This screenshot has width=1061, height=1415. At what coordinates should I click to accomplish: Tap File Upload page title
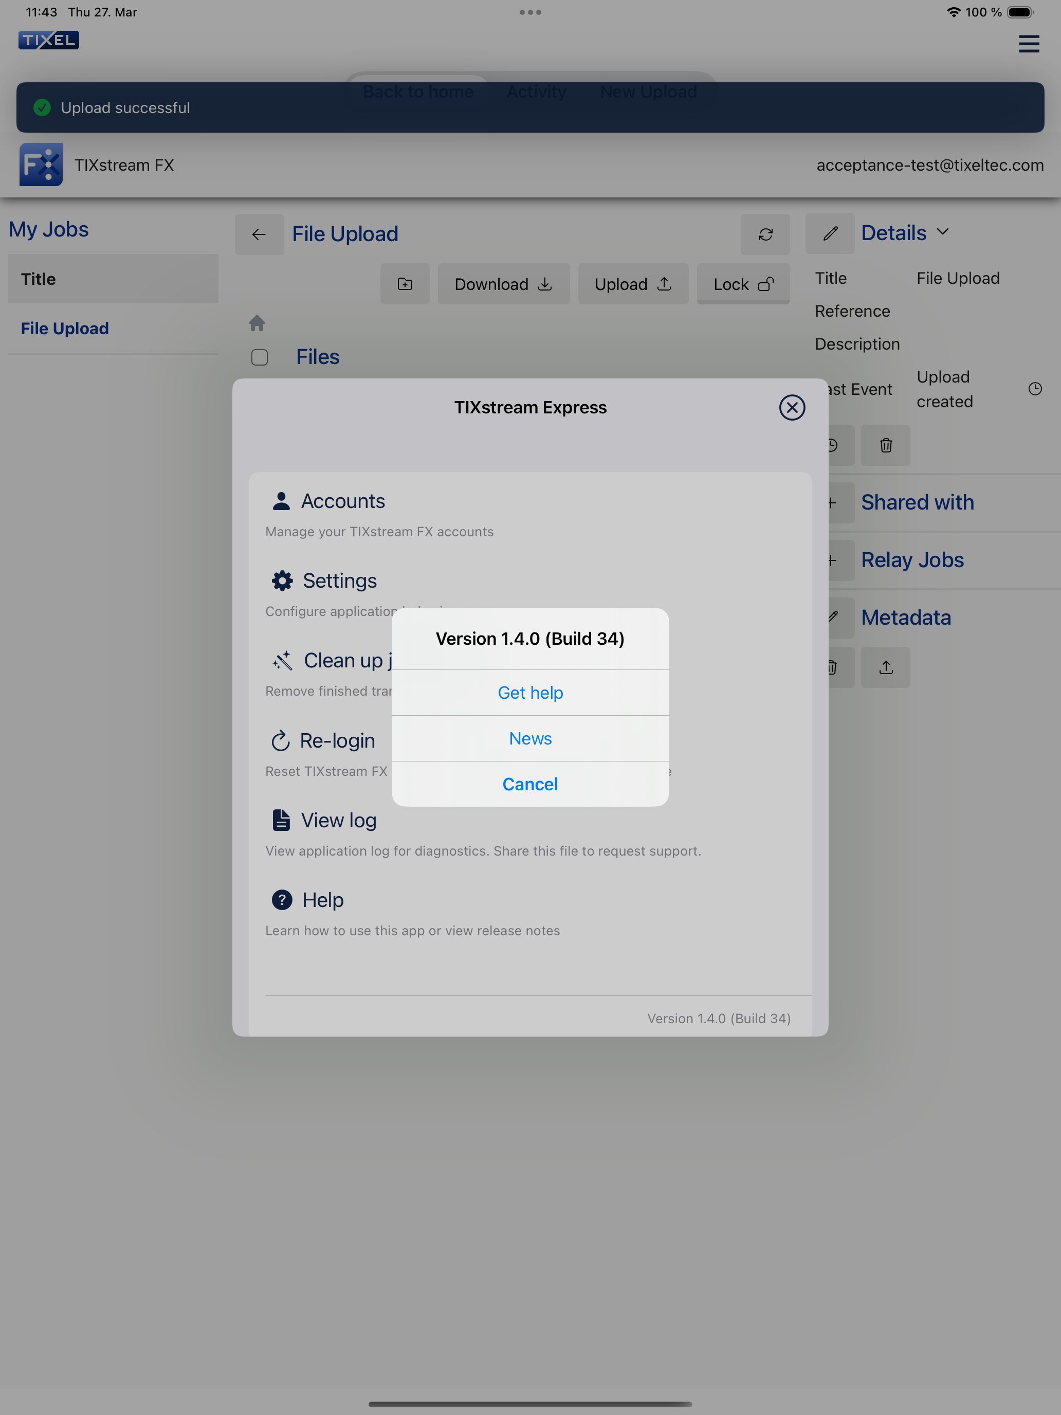click(x=345, y=234)
